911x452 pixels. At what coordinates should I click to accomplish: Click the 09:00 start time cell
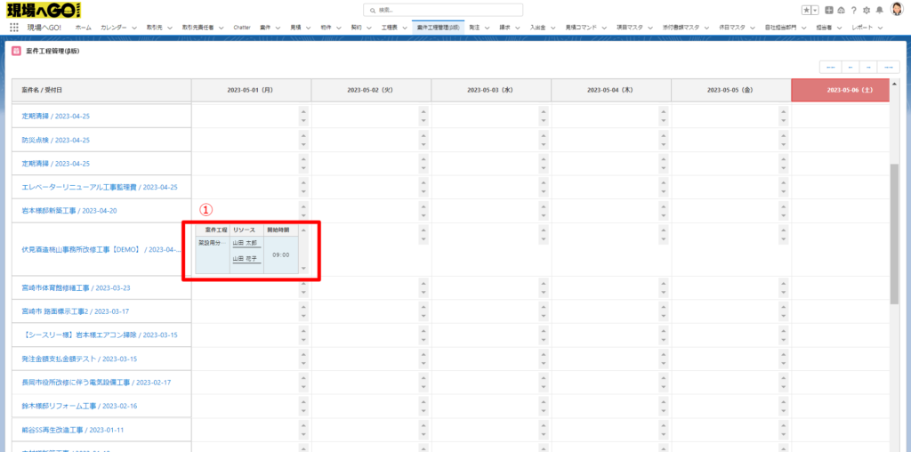281,254
